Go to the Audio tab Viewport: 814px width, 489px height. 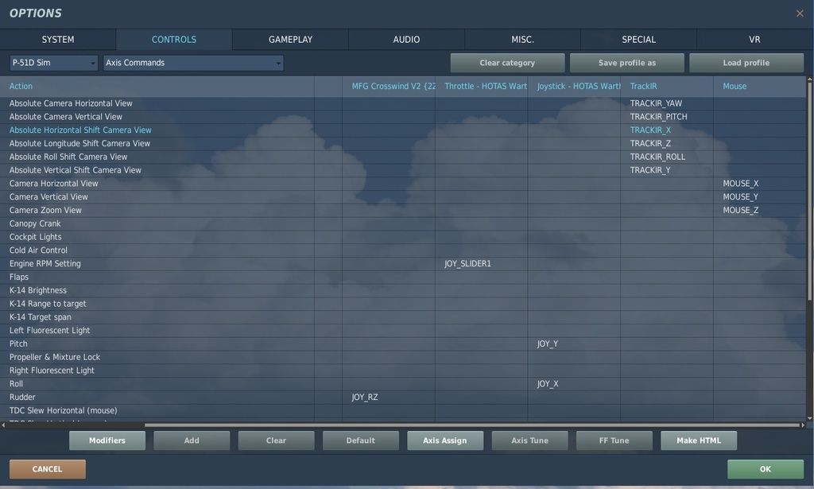(406, 40)
